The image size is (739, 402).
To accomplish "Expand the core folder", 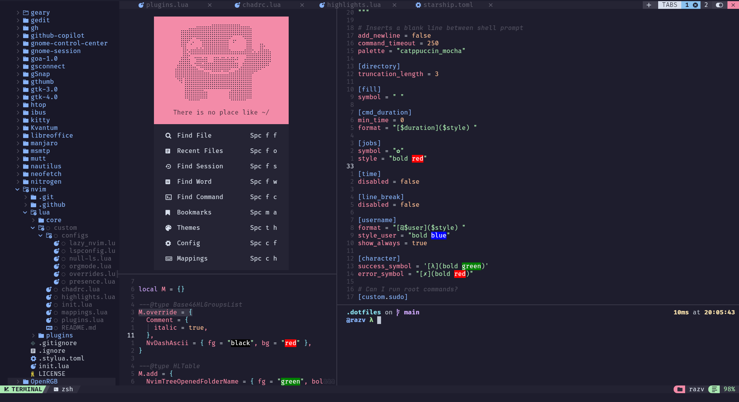I will tap(33, 220).
